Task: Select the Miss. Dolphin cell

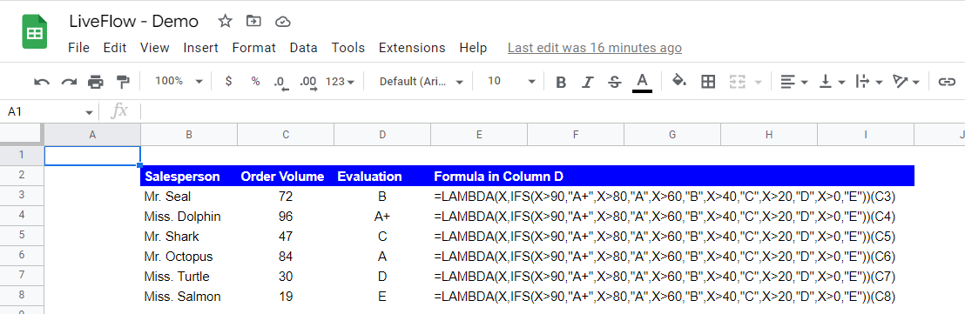Action: pos(189,217)
